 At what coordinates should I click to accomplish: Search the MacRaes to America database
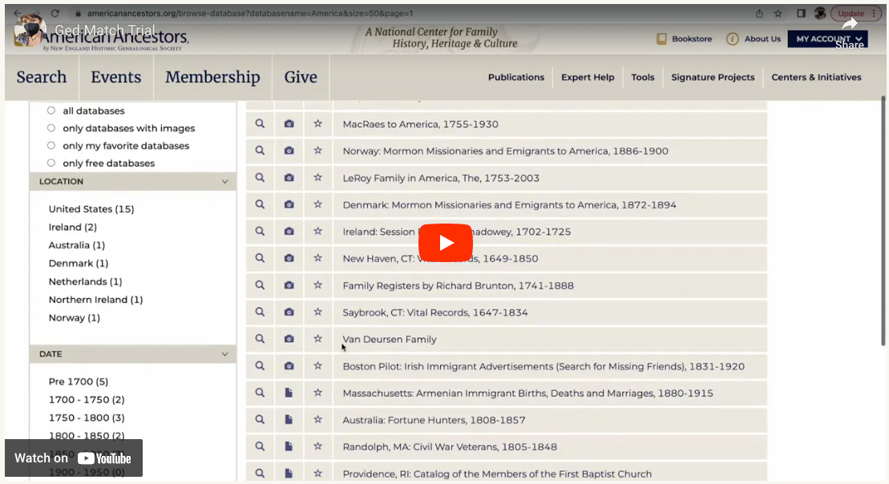coord(260,123)
